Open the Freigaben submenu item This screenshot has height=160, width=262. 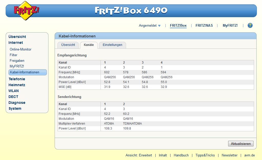coord(17,61)
